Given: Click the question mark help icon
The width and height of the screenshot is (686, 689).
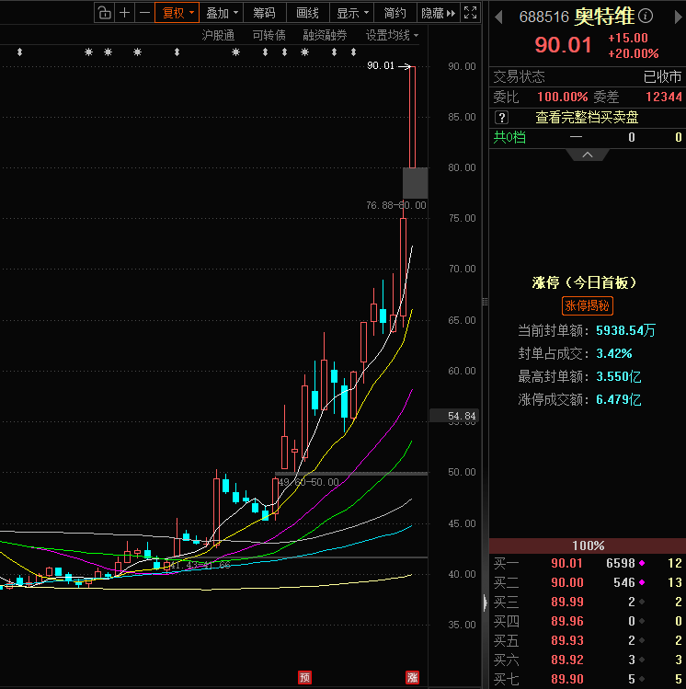Looking at the screenshot, I should pyautogui.click(x=502, y=117).
